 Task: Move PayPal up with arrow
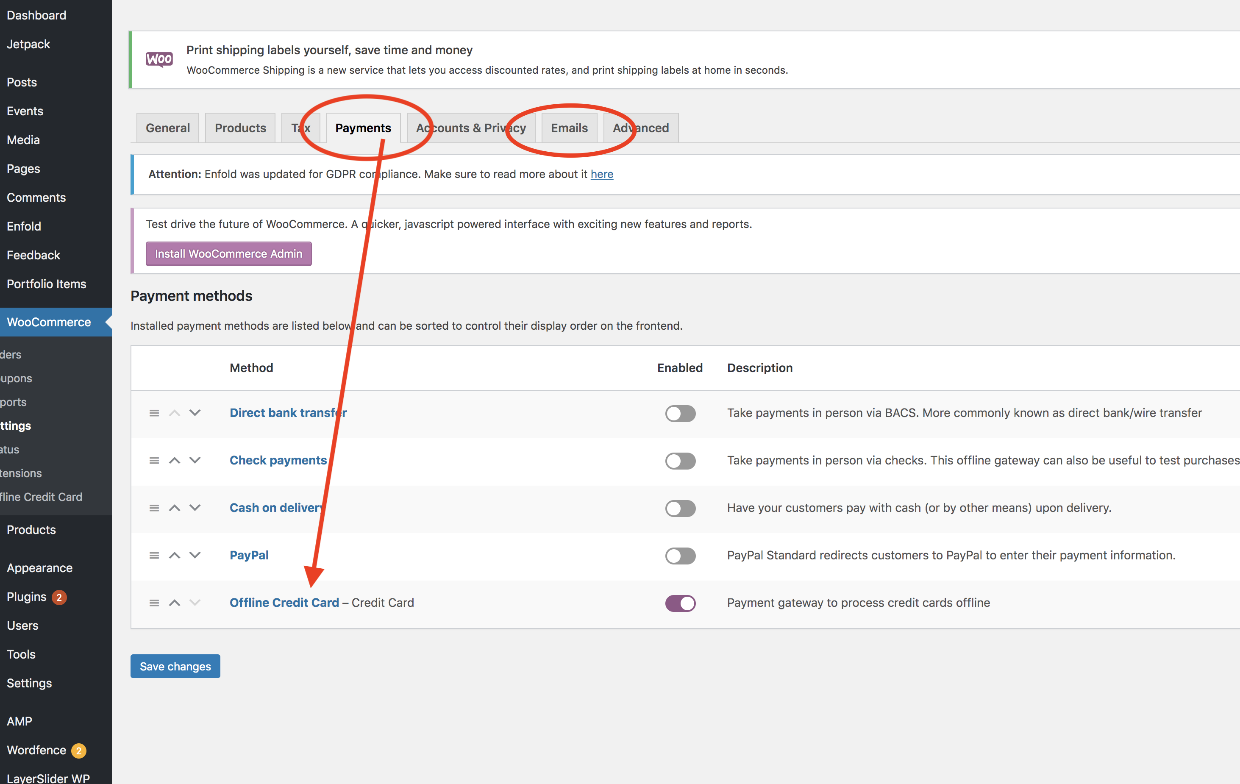coord(175,555)
